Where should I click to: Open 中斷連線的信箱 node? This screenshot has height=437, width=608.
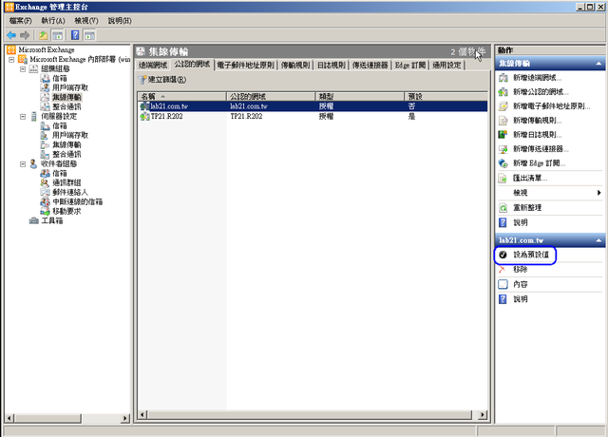point(78,201)
